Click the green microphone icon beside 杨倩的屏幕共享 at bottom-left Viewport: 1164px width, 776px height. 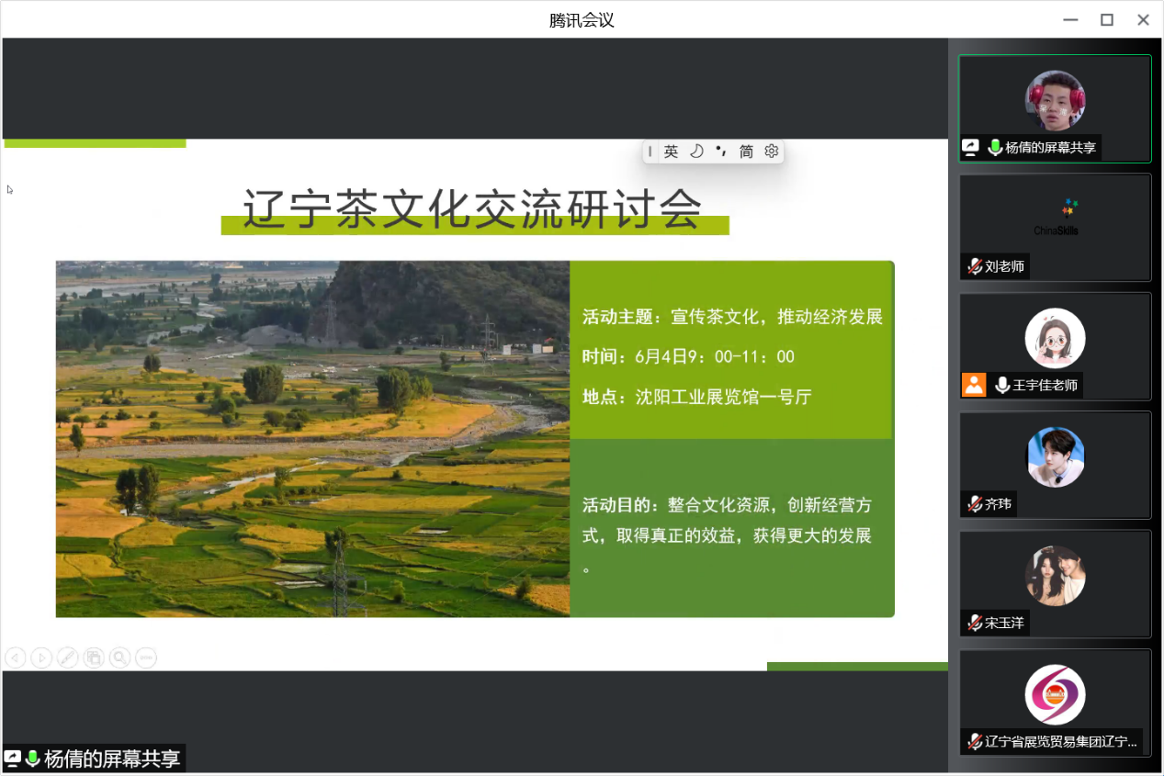[33, 759]
